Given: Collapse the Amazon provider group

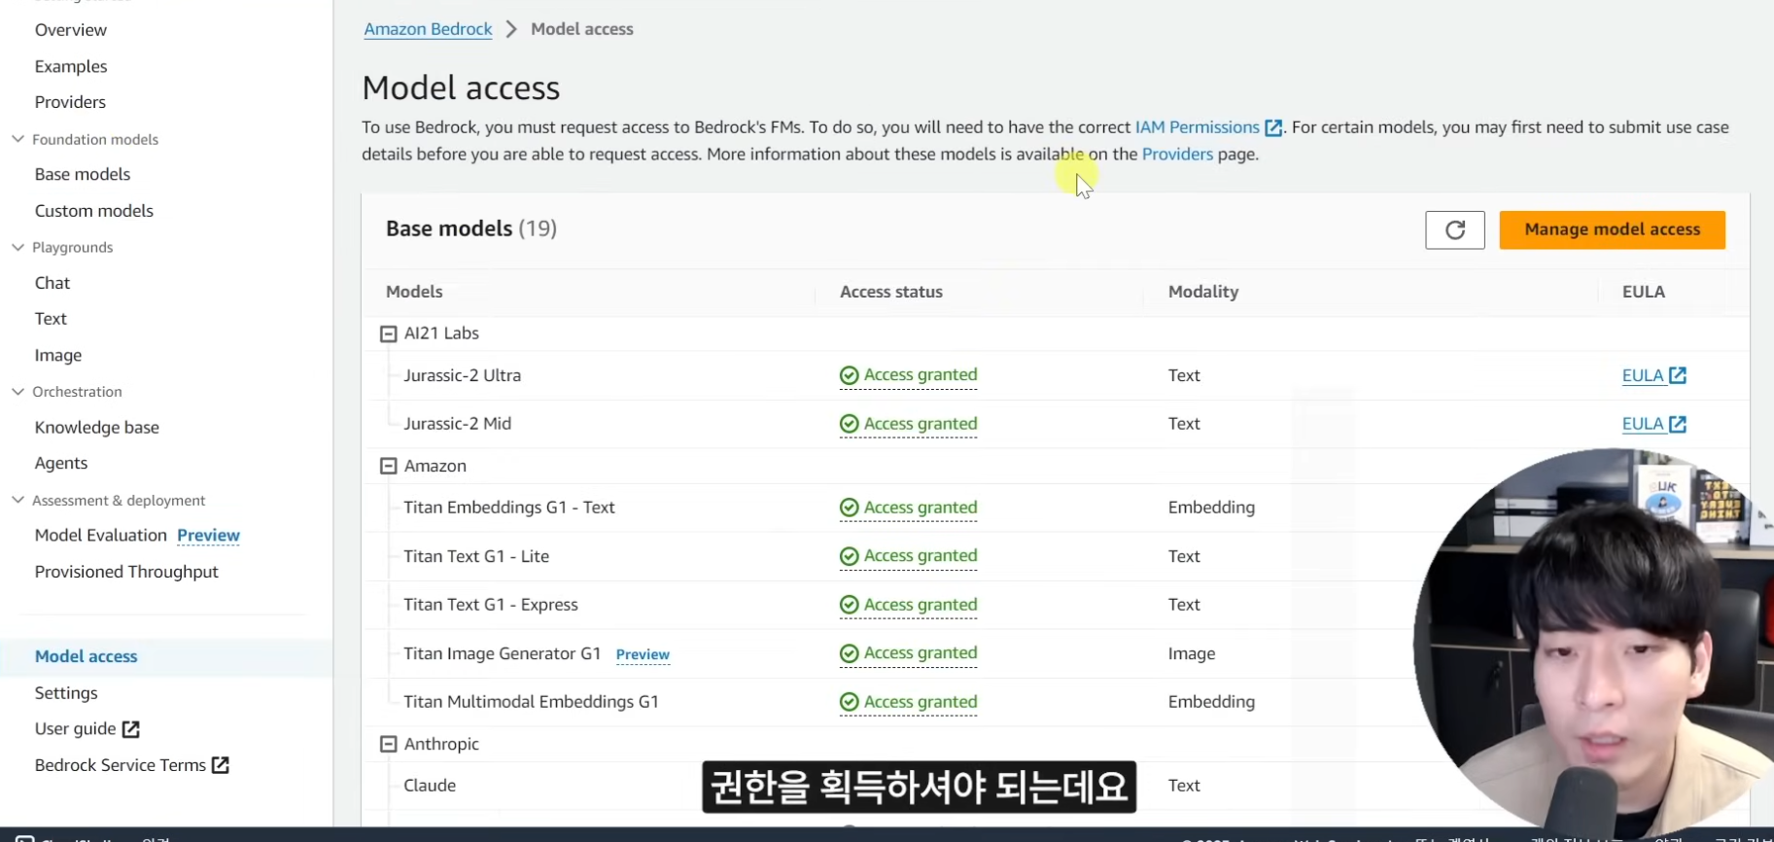Looking at the screenshot, I should point(388,466).
